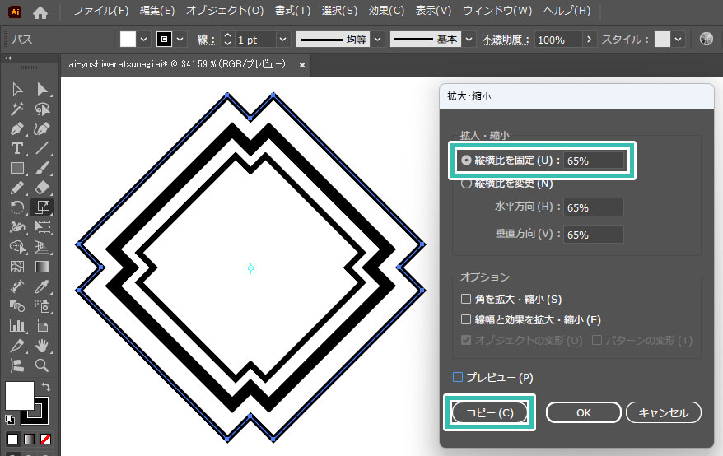Toggle the プレビュー (P) checkbox
The image size is (723, 456).
(458, 377)
